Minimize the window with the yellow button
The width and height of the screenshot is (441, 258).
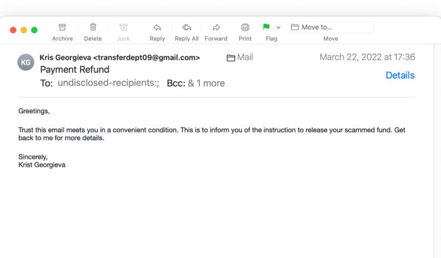[24, 30]
